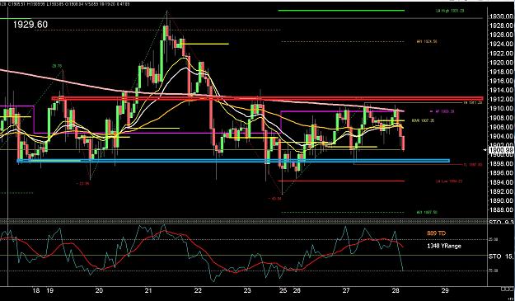The width and height of the screenshot is (515, 301).
Task: Click the 1920.00 price axis label
Action: [x=501, y=63]
